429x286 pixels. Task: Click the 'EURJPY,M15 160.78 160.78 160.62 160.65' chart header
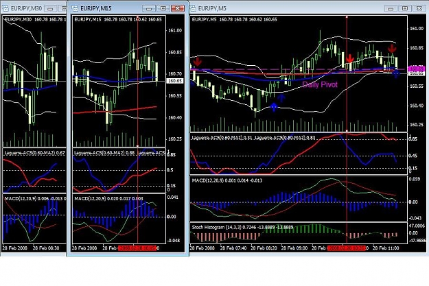pos(118,19)
